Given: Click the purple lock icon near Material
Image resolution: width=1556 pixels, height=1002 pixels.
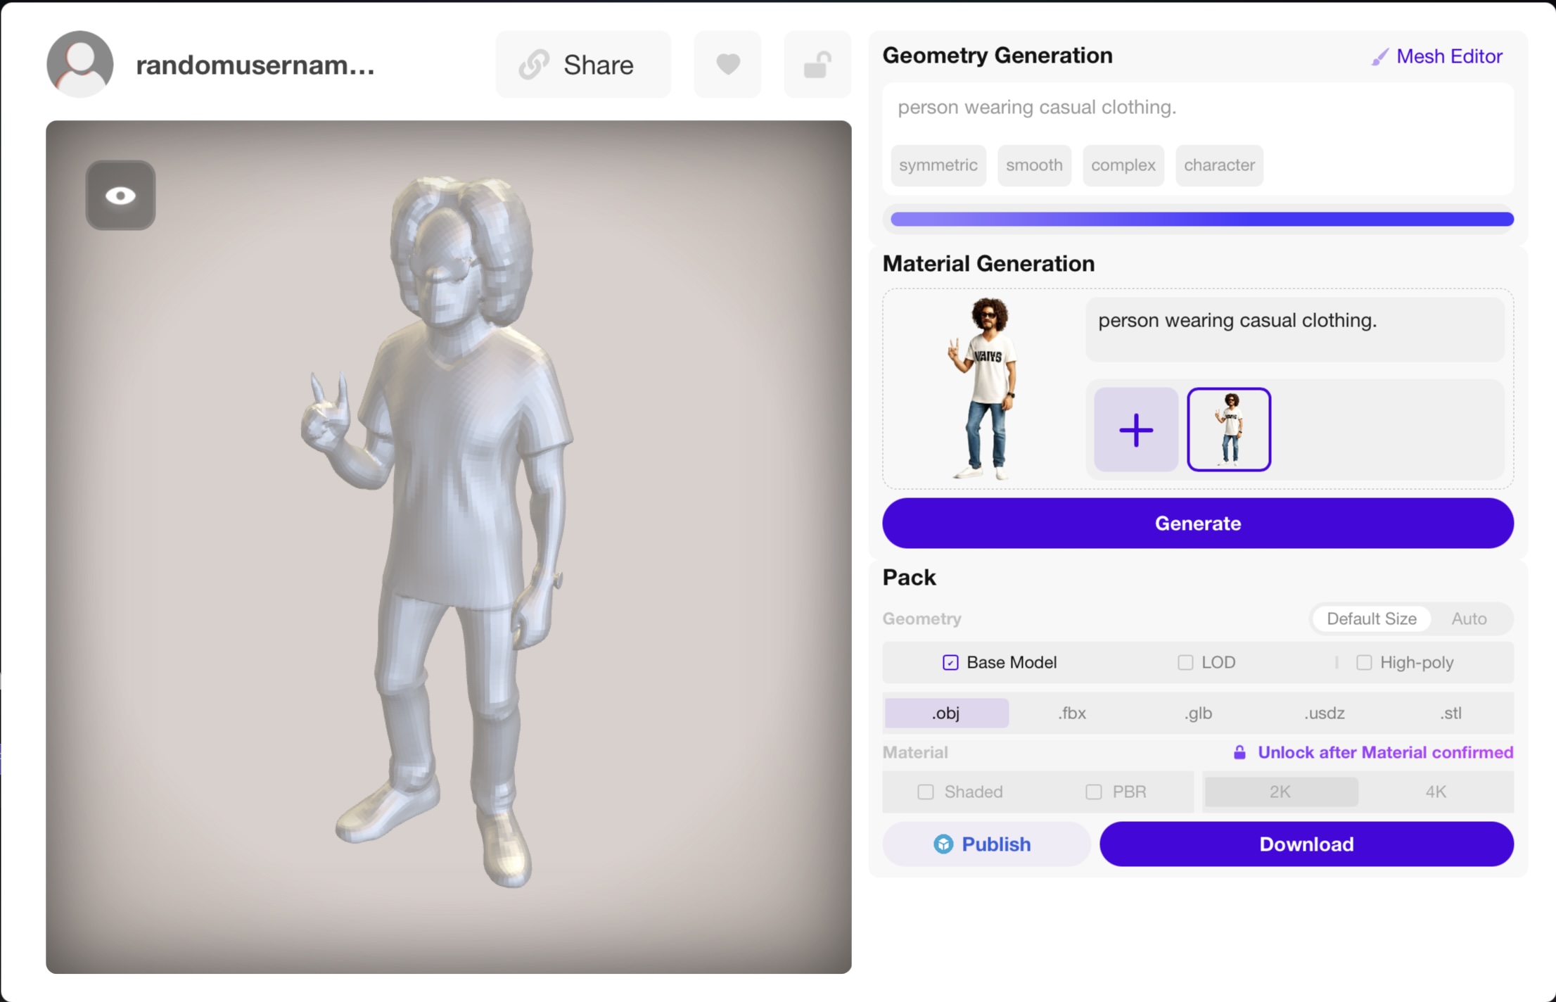Looking at the screenshot, I should pyautogui.click(x=1239, y=752).
